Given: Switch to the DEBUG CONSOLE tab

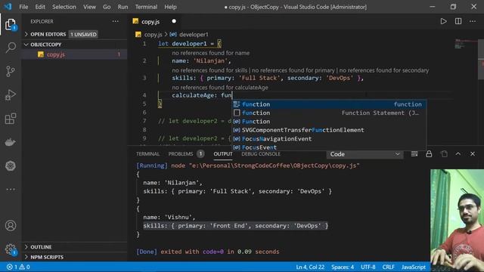Looking at the screenshot, I should (x=261, y=154).
